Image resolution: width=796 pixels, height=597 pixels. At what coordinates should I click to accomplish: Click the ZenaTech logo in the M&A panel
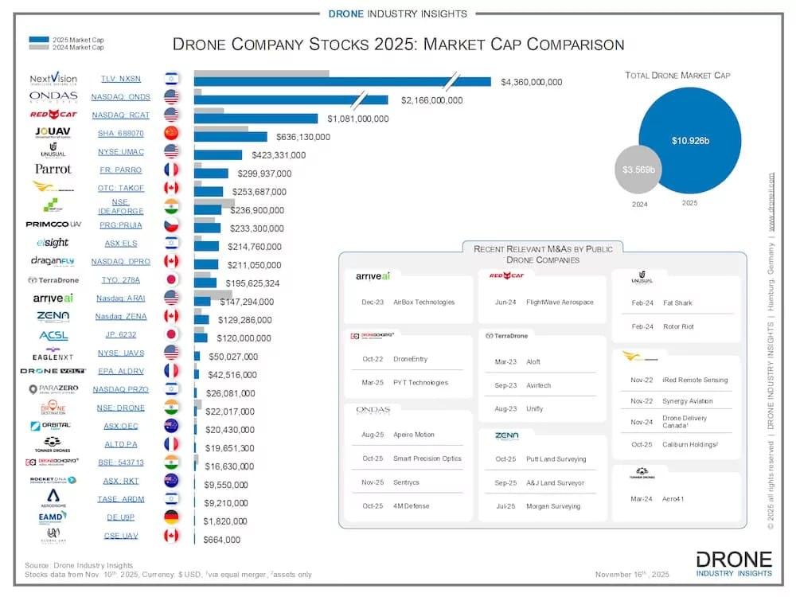[506, 435]
